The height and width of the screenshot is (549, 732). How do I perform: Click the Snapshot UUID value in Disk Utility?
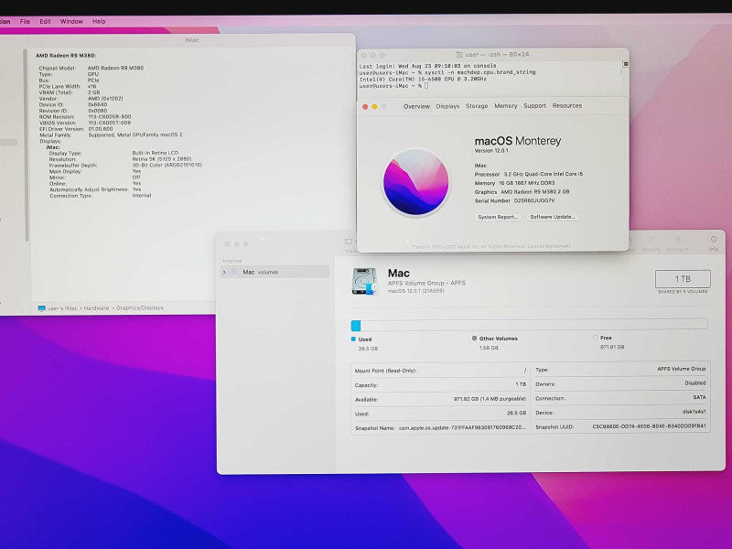[649, 426]
